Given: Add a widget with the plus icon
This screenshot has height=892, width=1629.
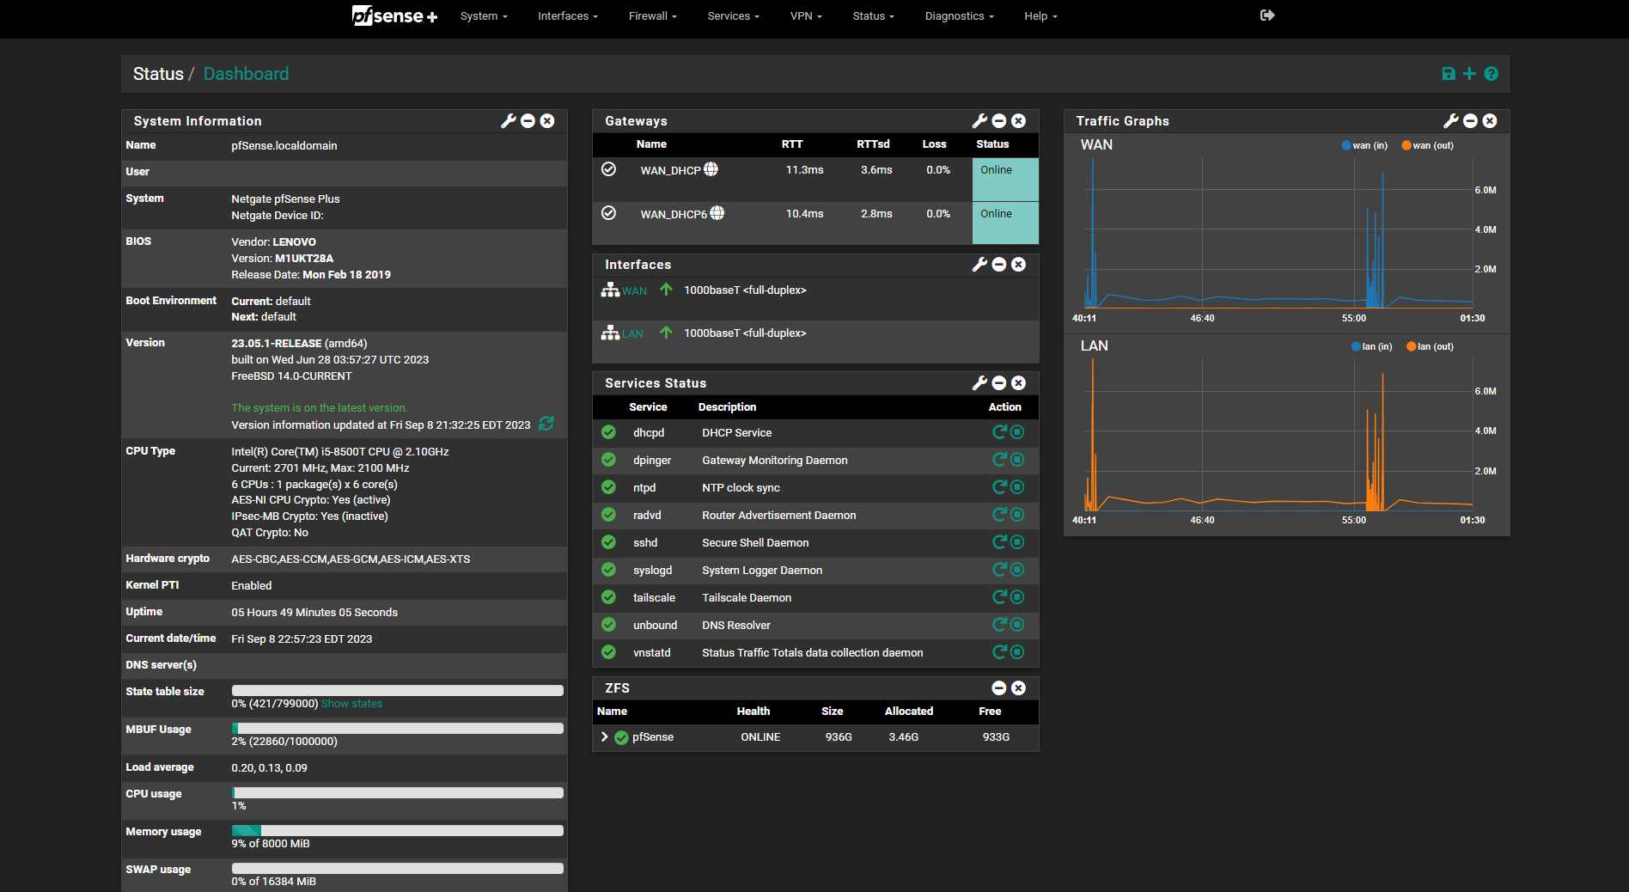Looking at the screenshot, I should click(x=1469, y=74).
